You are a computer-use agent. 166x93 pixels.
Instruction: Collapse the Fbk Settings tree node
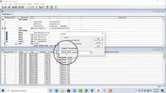tap(3, 20)
